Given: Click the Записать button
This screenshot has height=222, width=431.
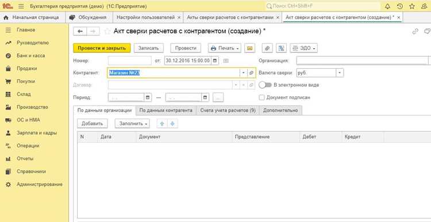Looking at the screenshot, I should pos(148,48).
